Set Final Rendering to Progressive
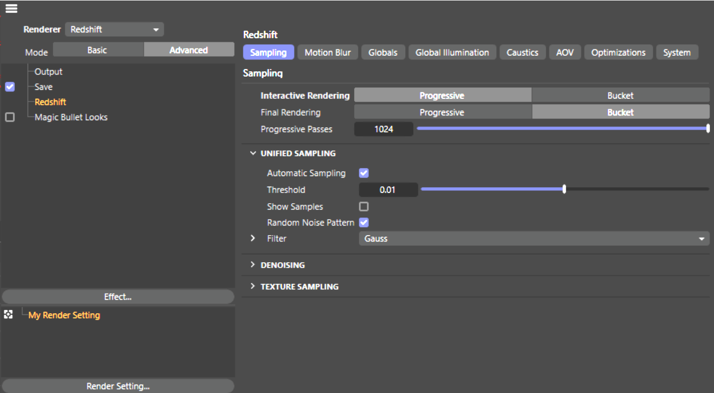The image size is (714, 393). (x=442, y=112)
